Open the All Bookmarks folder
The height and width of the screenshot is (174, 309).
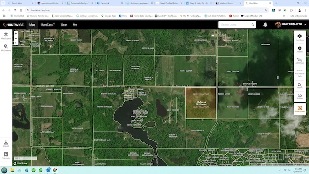pos(298,16)
